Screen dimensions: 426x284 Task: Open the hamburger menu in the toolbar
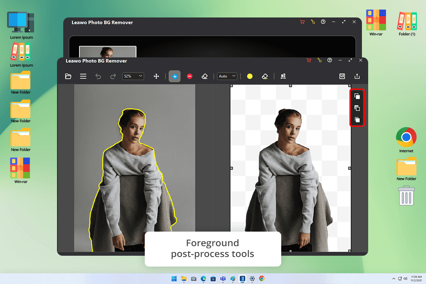(83, 76)
